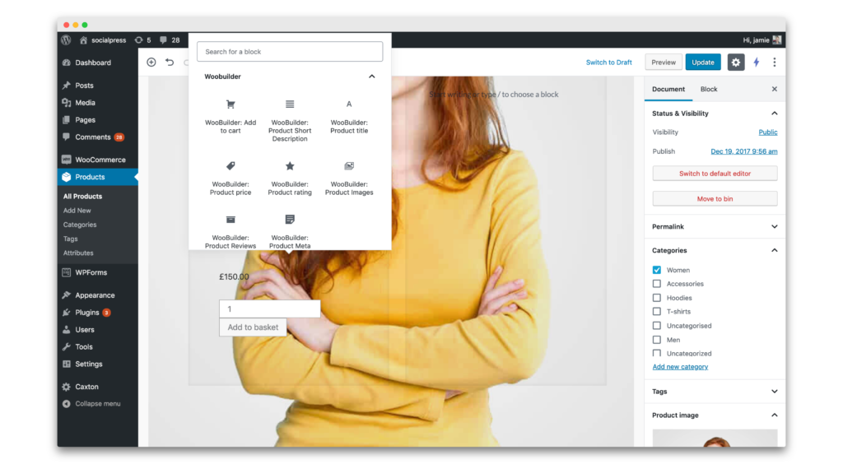The width and height of the screenshot is (843, 464).
Task: Insert WooBuilder Product price block
Action: point(231,179)
